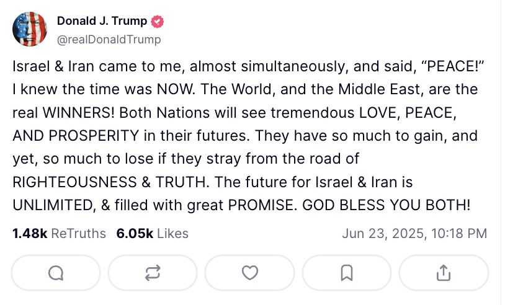
Task: ReTruth this post using the arrows icon
Action: (153, 273)
